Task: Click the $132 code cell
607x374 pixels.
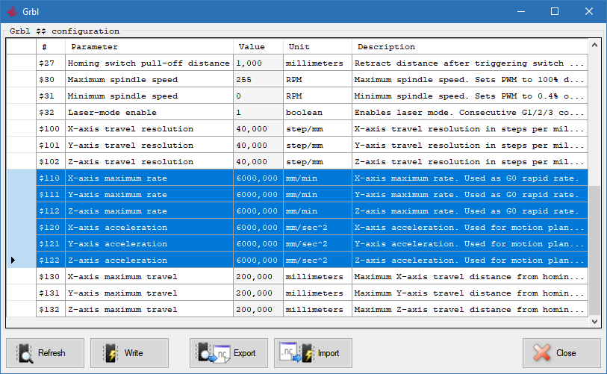Action: tap(51, 309)
